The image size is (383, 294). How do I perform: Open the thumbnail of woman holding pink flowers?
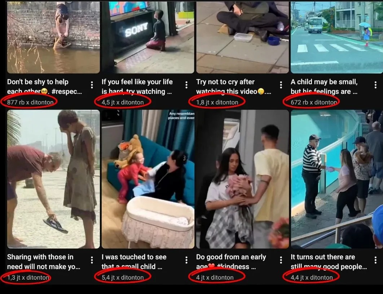click(242, 179)
